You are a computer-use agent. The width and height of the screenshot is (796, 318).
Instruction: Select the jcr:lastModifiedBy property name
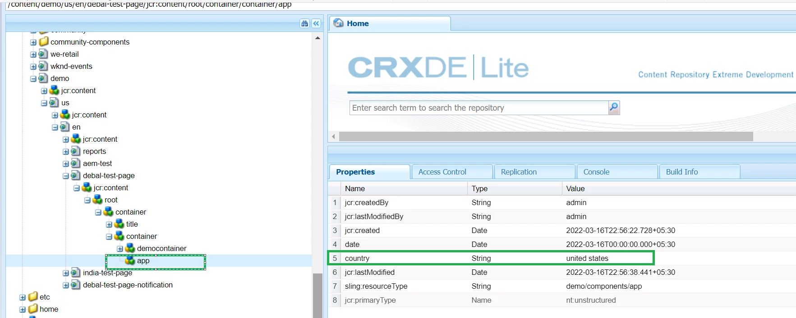coord(374,216)
